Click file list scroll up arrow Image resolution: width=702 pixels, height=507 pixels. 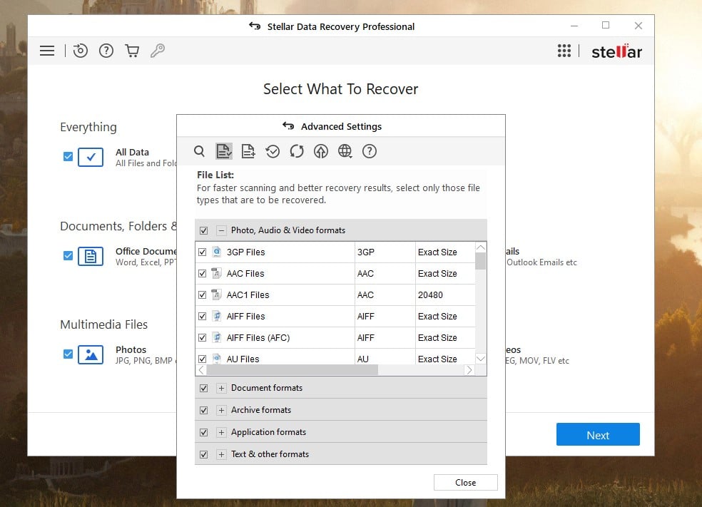coord(480,247)
